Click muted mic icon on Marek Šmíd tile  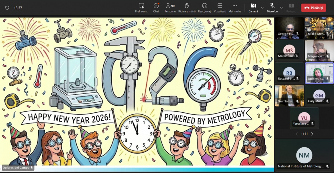(297, 56)
